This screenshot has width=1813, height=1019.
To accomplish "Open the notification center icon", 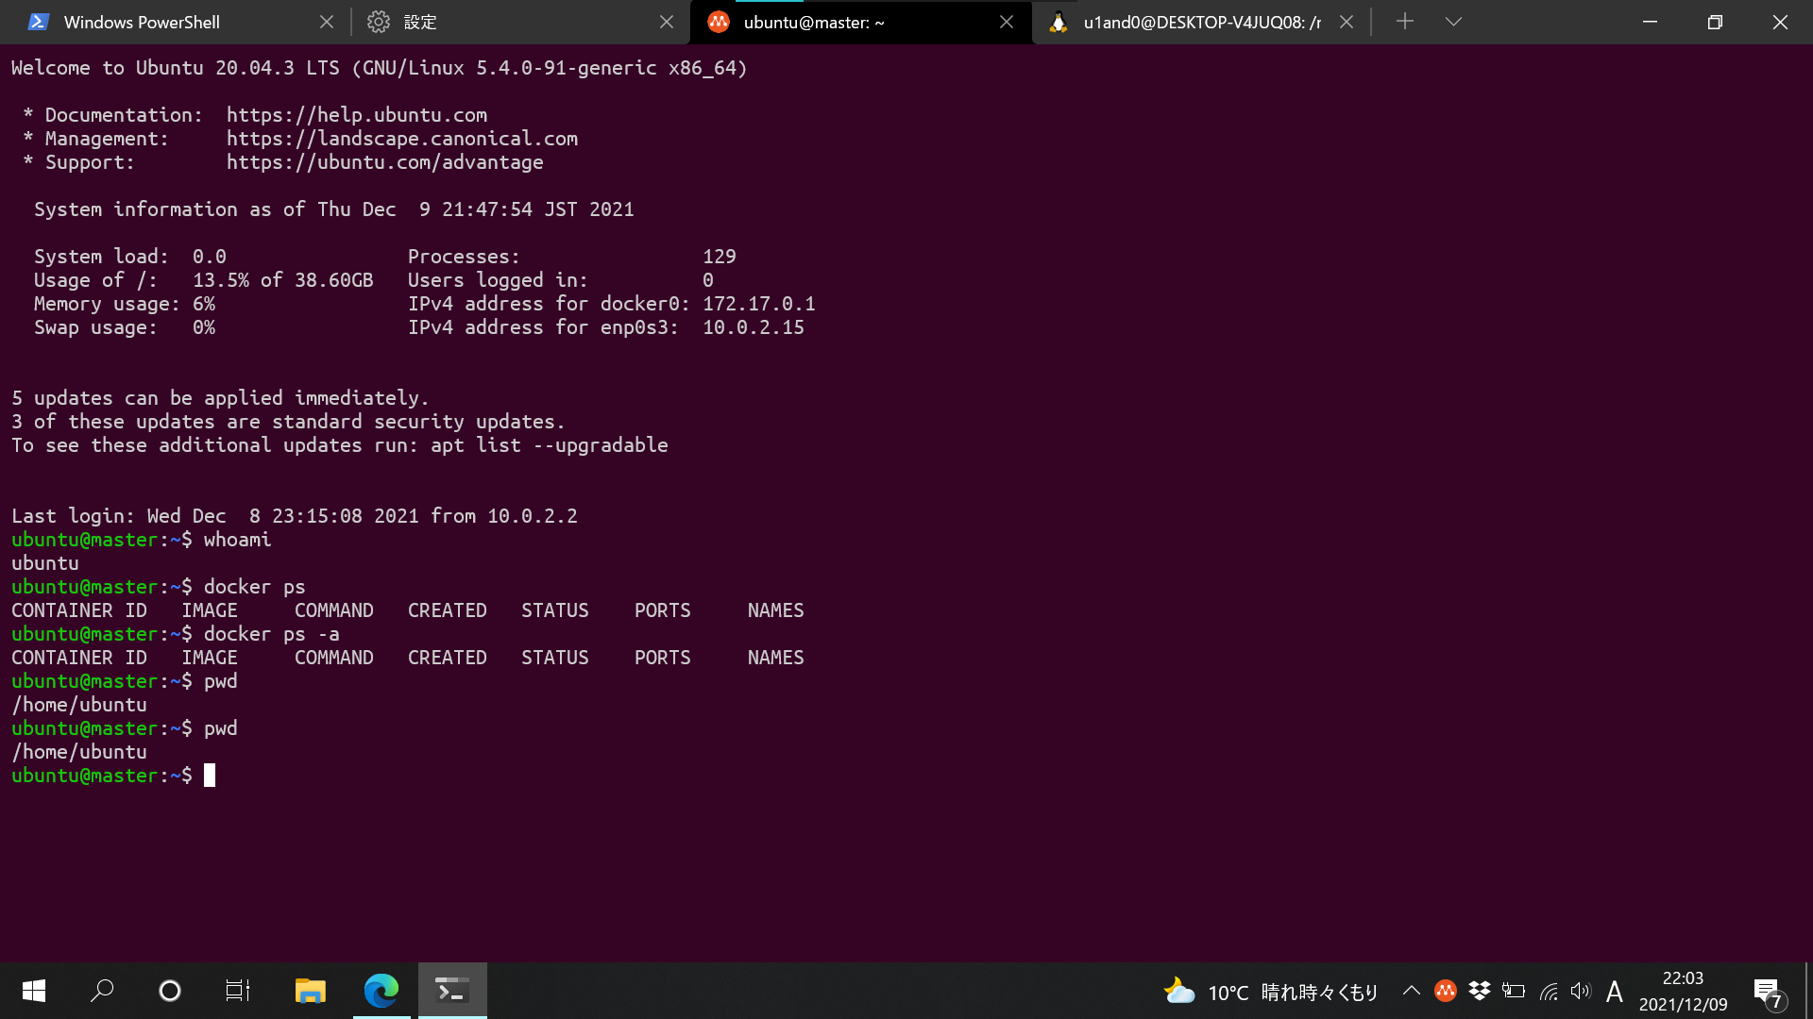I will click(x=1767, y=992).
